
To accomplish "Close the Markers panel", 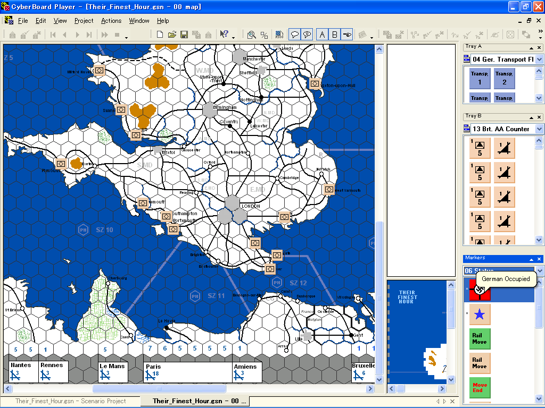I will click(x=539, y=259).
